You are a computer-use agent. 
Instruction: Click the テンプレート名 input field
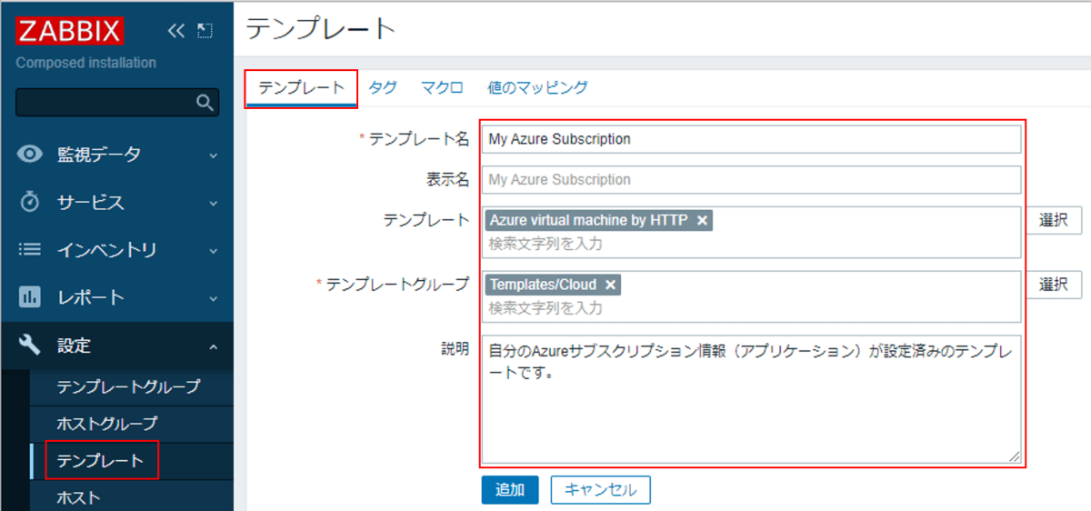(751, 139)
